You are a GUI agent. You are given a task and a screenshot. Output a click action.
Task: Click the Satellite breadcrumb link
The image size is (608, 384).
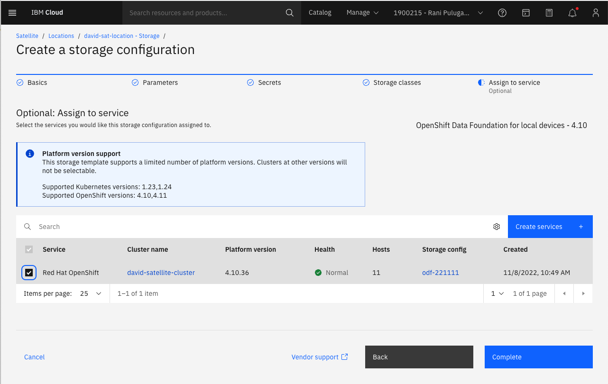tap(27, 36)
